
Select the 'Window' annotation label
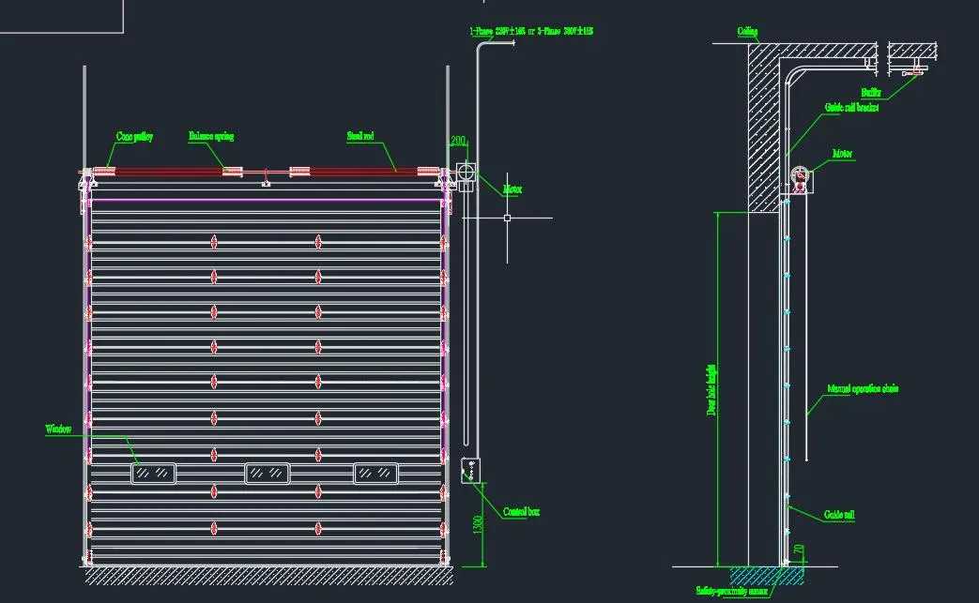click(x=58, y=430)
